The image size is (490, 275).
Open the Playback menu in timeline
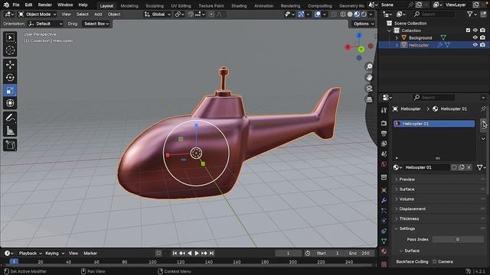30,253
